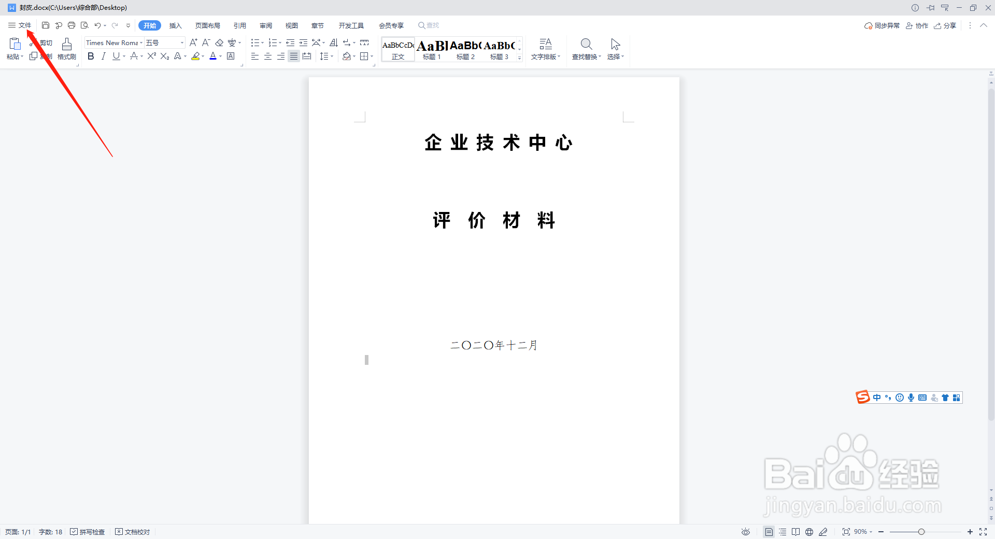
Task: Click the Character Border icon
Action: click(231, 56)
